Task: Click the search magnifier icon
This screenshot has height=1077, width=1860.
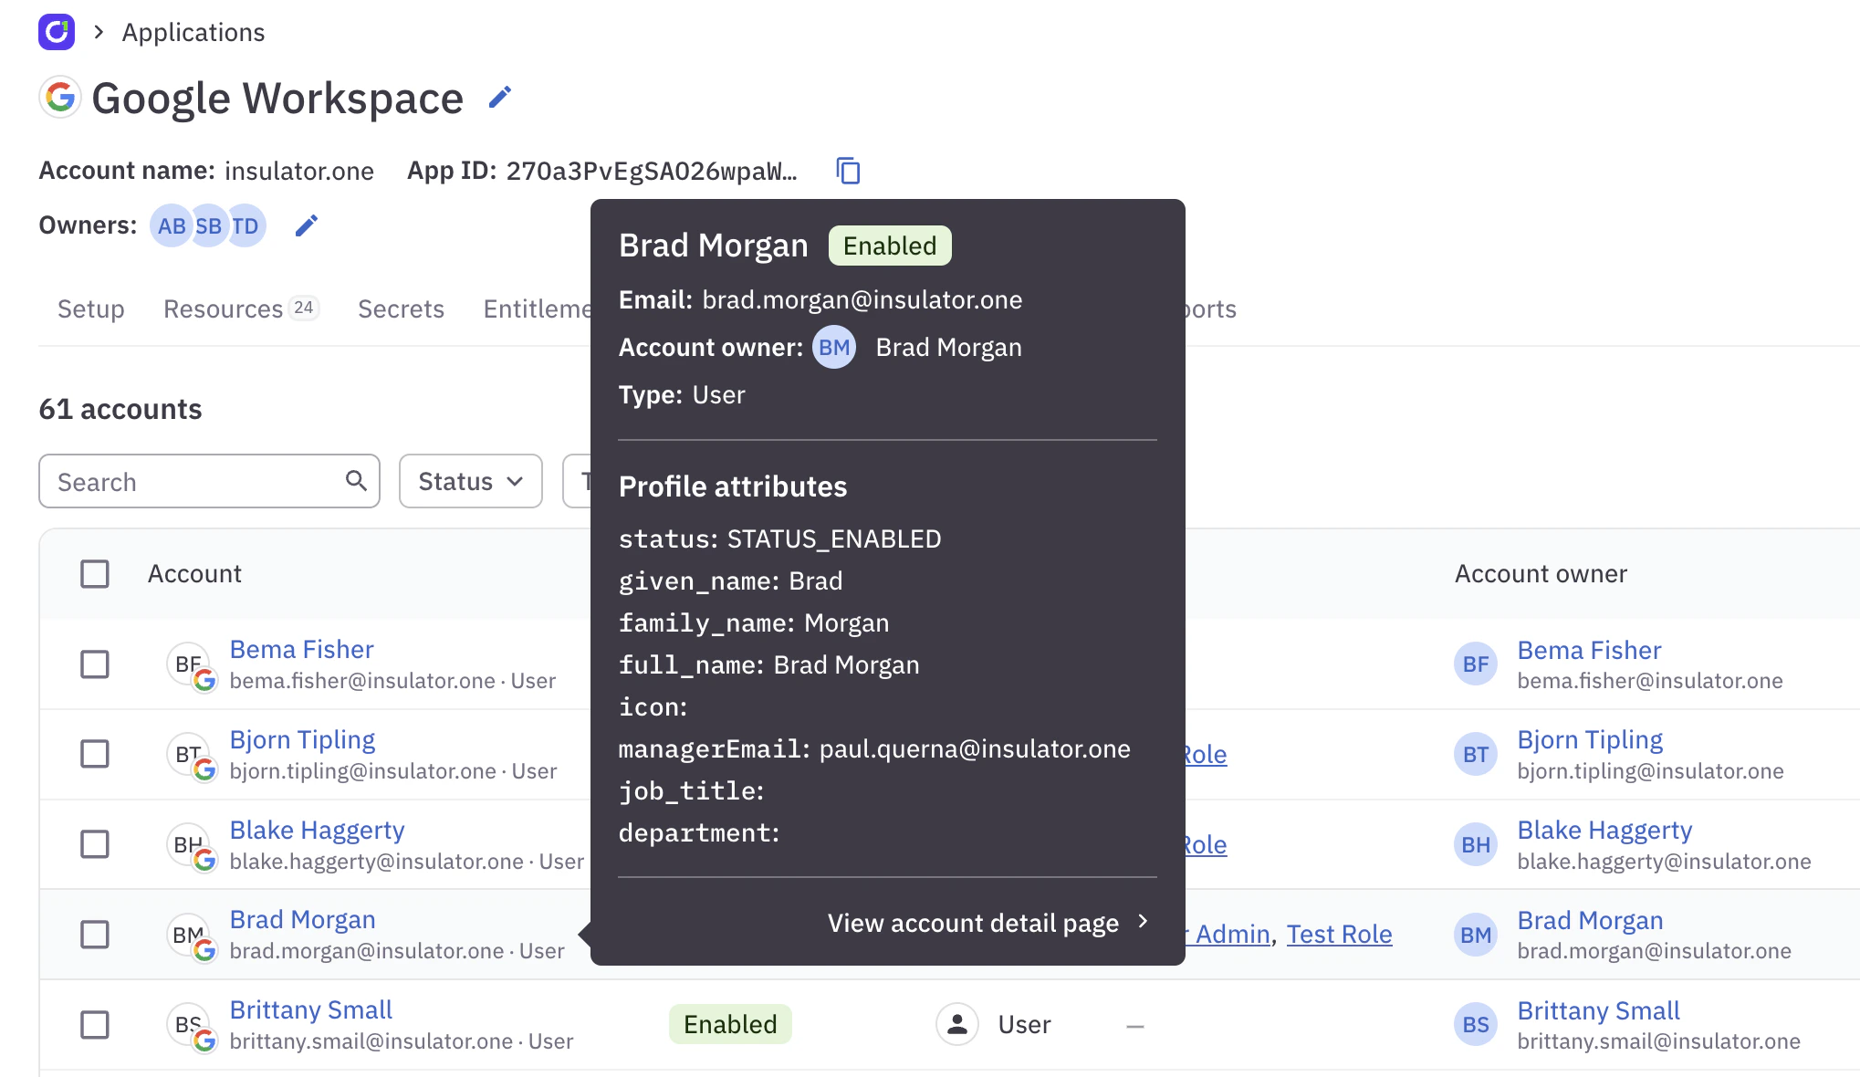Action: coord(355,481)
